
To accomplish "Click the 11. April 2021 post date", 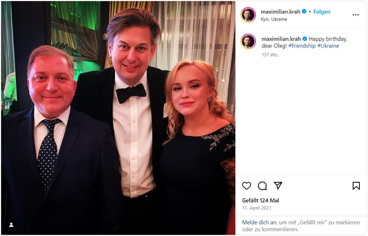I will point(257,208).
